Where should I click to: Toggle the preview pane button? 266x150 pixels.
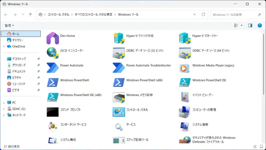(x=250, y=25)
